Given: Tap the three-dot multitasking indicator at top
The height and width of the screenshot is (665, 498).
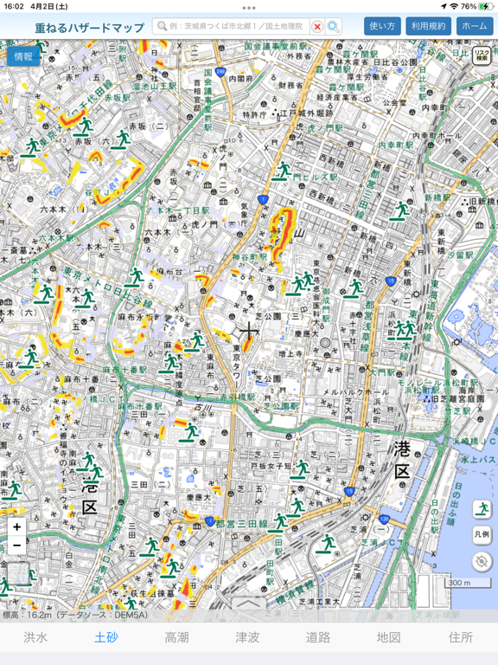Looking at the screenshot, I should point(249,8).
